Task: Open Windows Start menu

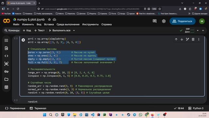Action: [45, 115]
